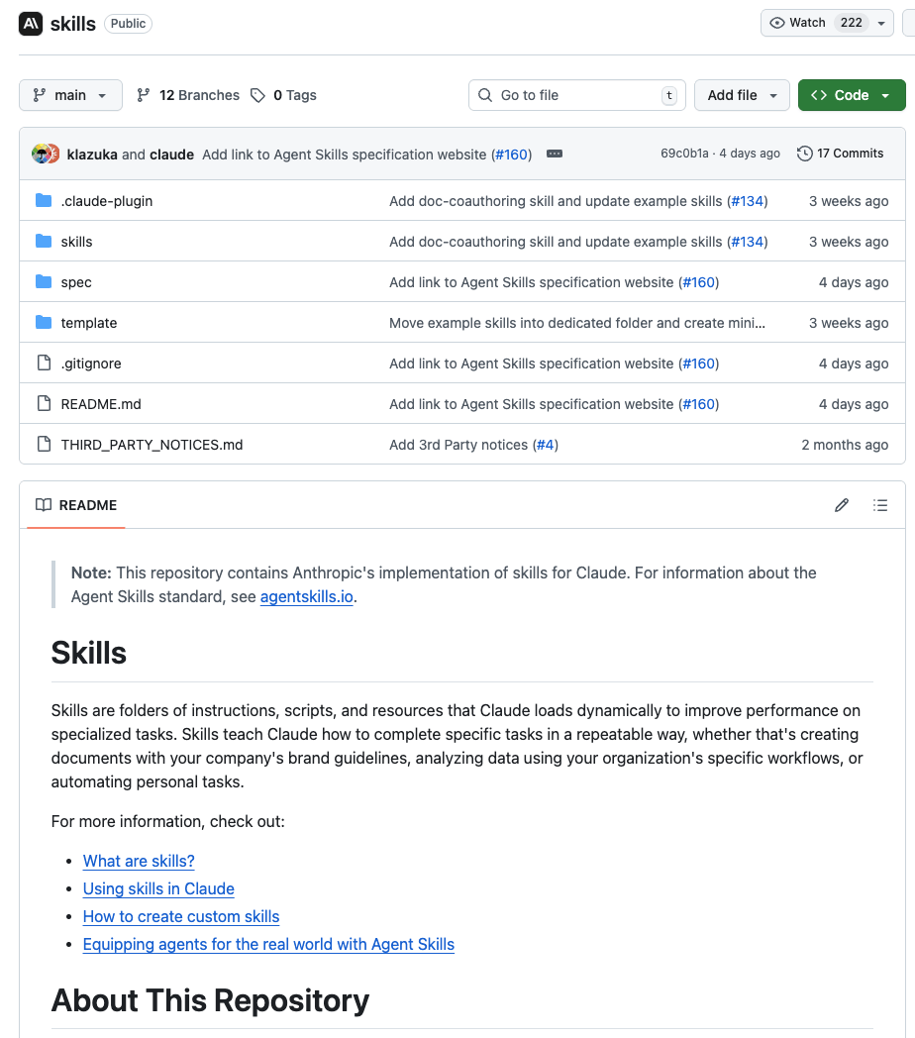
Task: Click the commit author avatars
Action: 46,154
